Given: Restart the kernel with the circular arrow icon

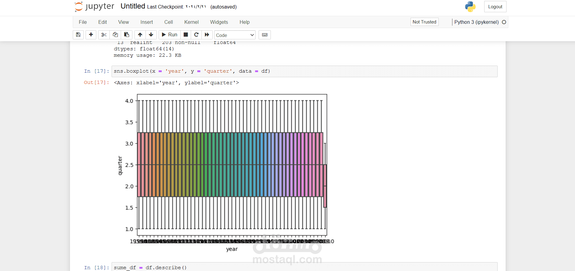Looking at the screenshot, I should tap(196, 35).
